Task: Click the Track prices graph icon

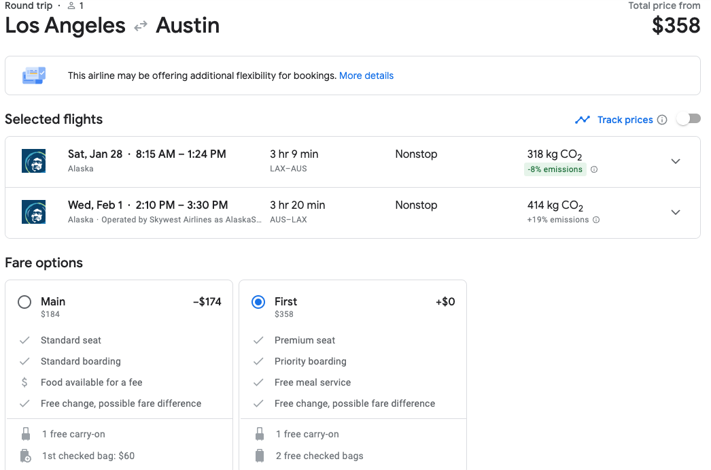Action: tap(583, 120)
